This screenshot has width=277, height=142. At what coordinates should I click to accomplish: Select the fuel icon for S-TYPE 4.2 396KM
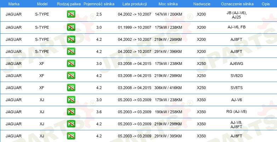click(71, 51)
